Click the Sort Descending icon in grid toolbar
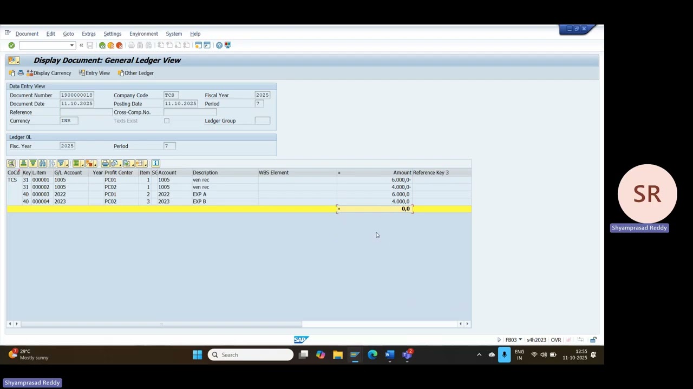Screen dimensions: 693x389 click(32, 163)
